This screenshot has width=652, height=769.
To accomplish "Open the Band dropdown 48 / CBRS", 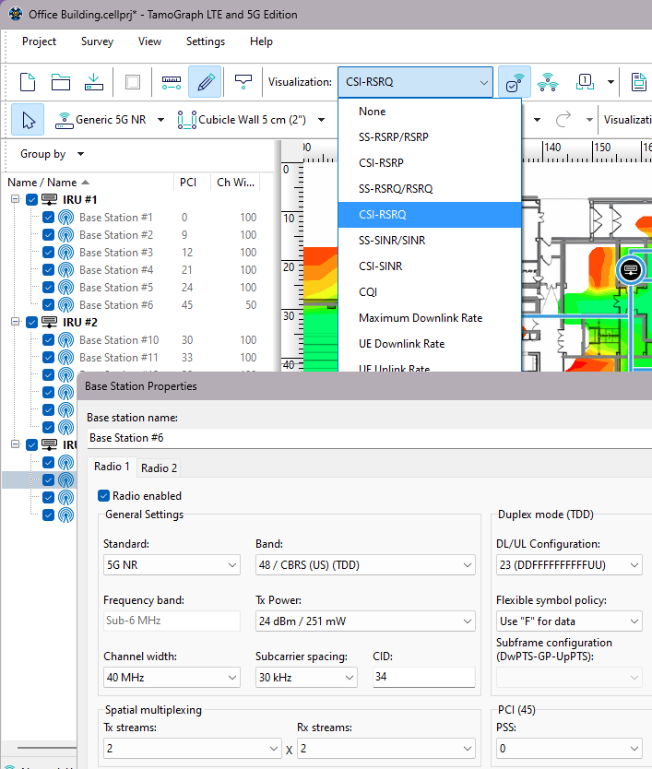I will click(x=365, y=565).
